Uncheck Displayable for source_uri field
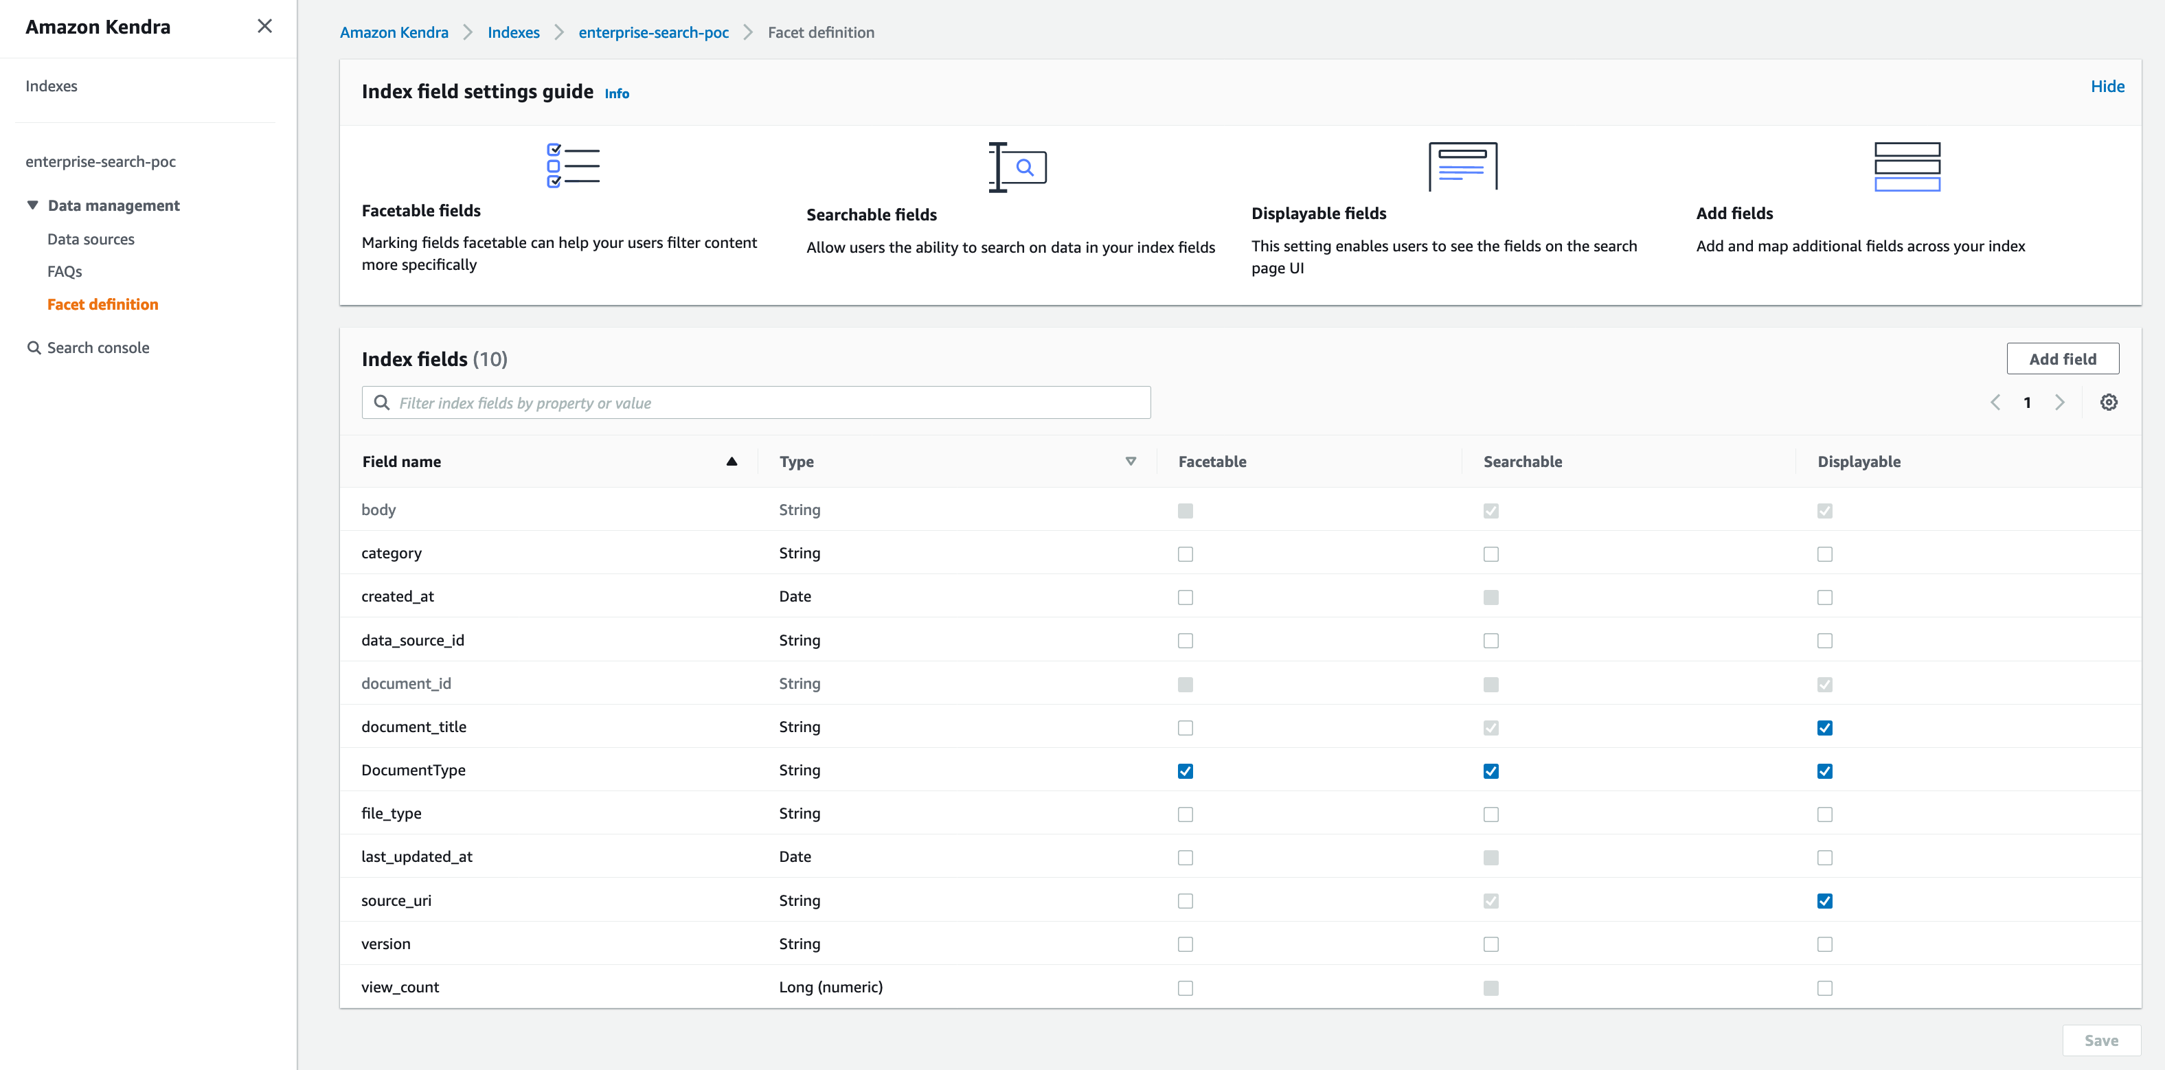 (1824, 901)
